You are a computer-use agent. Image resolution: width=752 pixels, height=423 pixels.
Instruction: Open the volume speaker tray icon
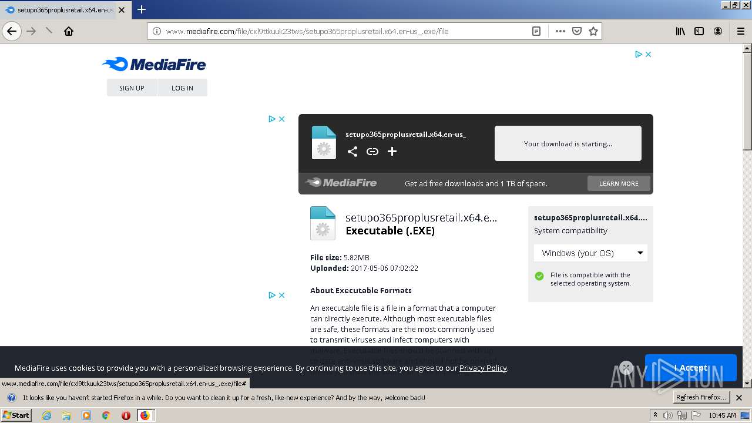coord(668,415)
